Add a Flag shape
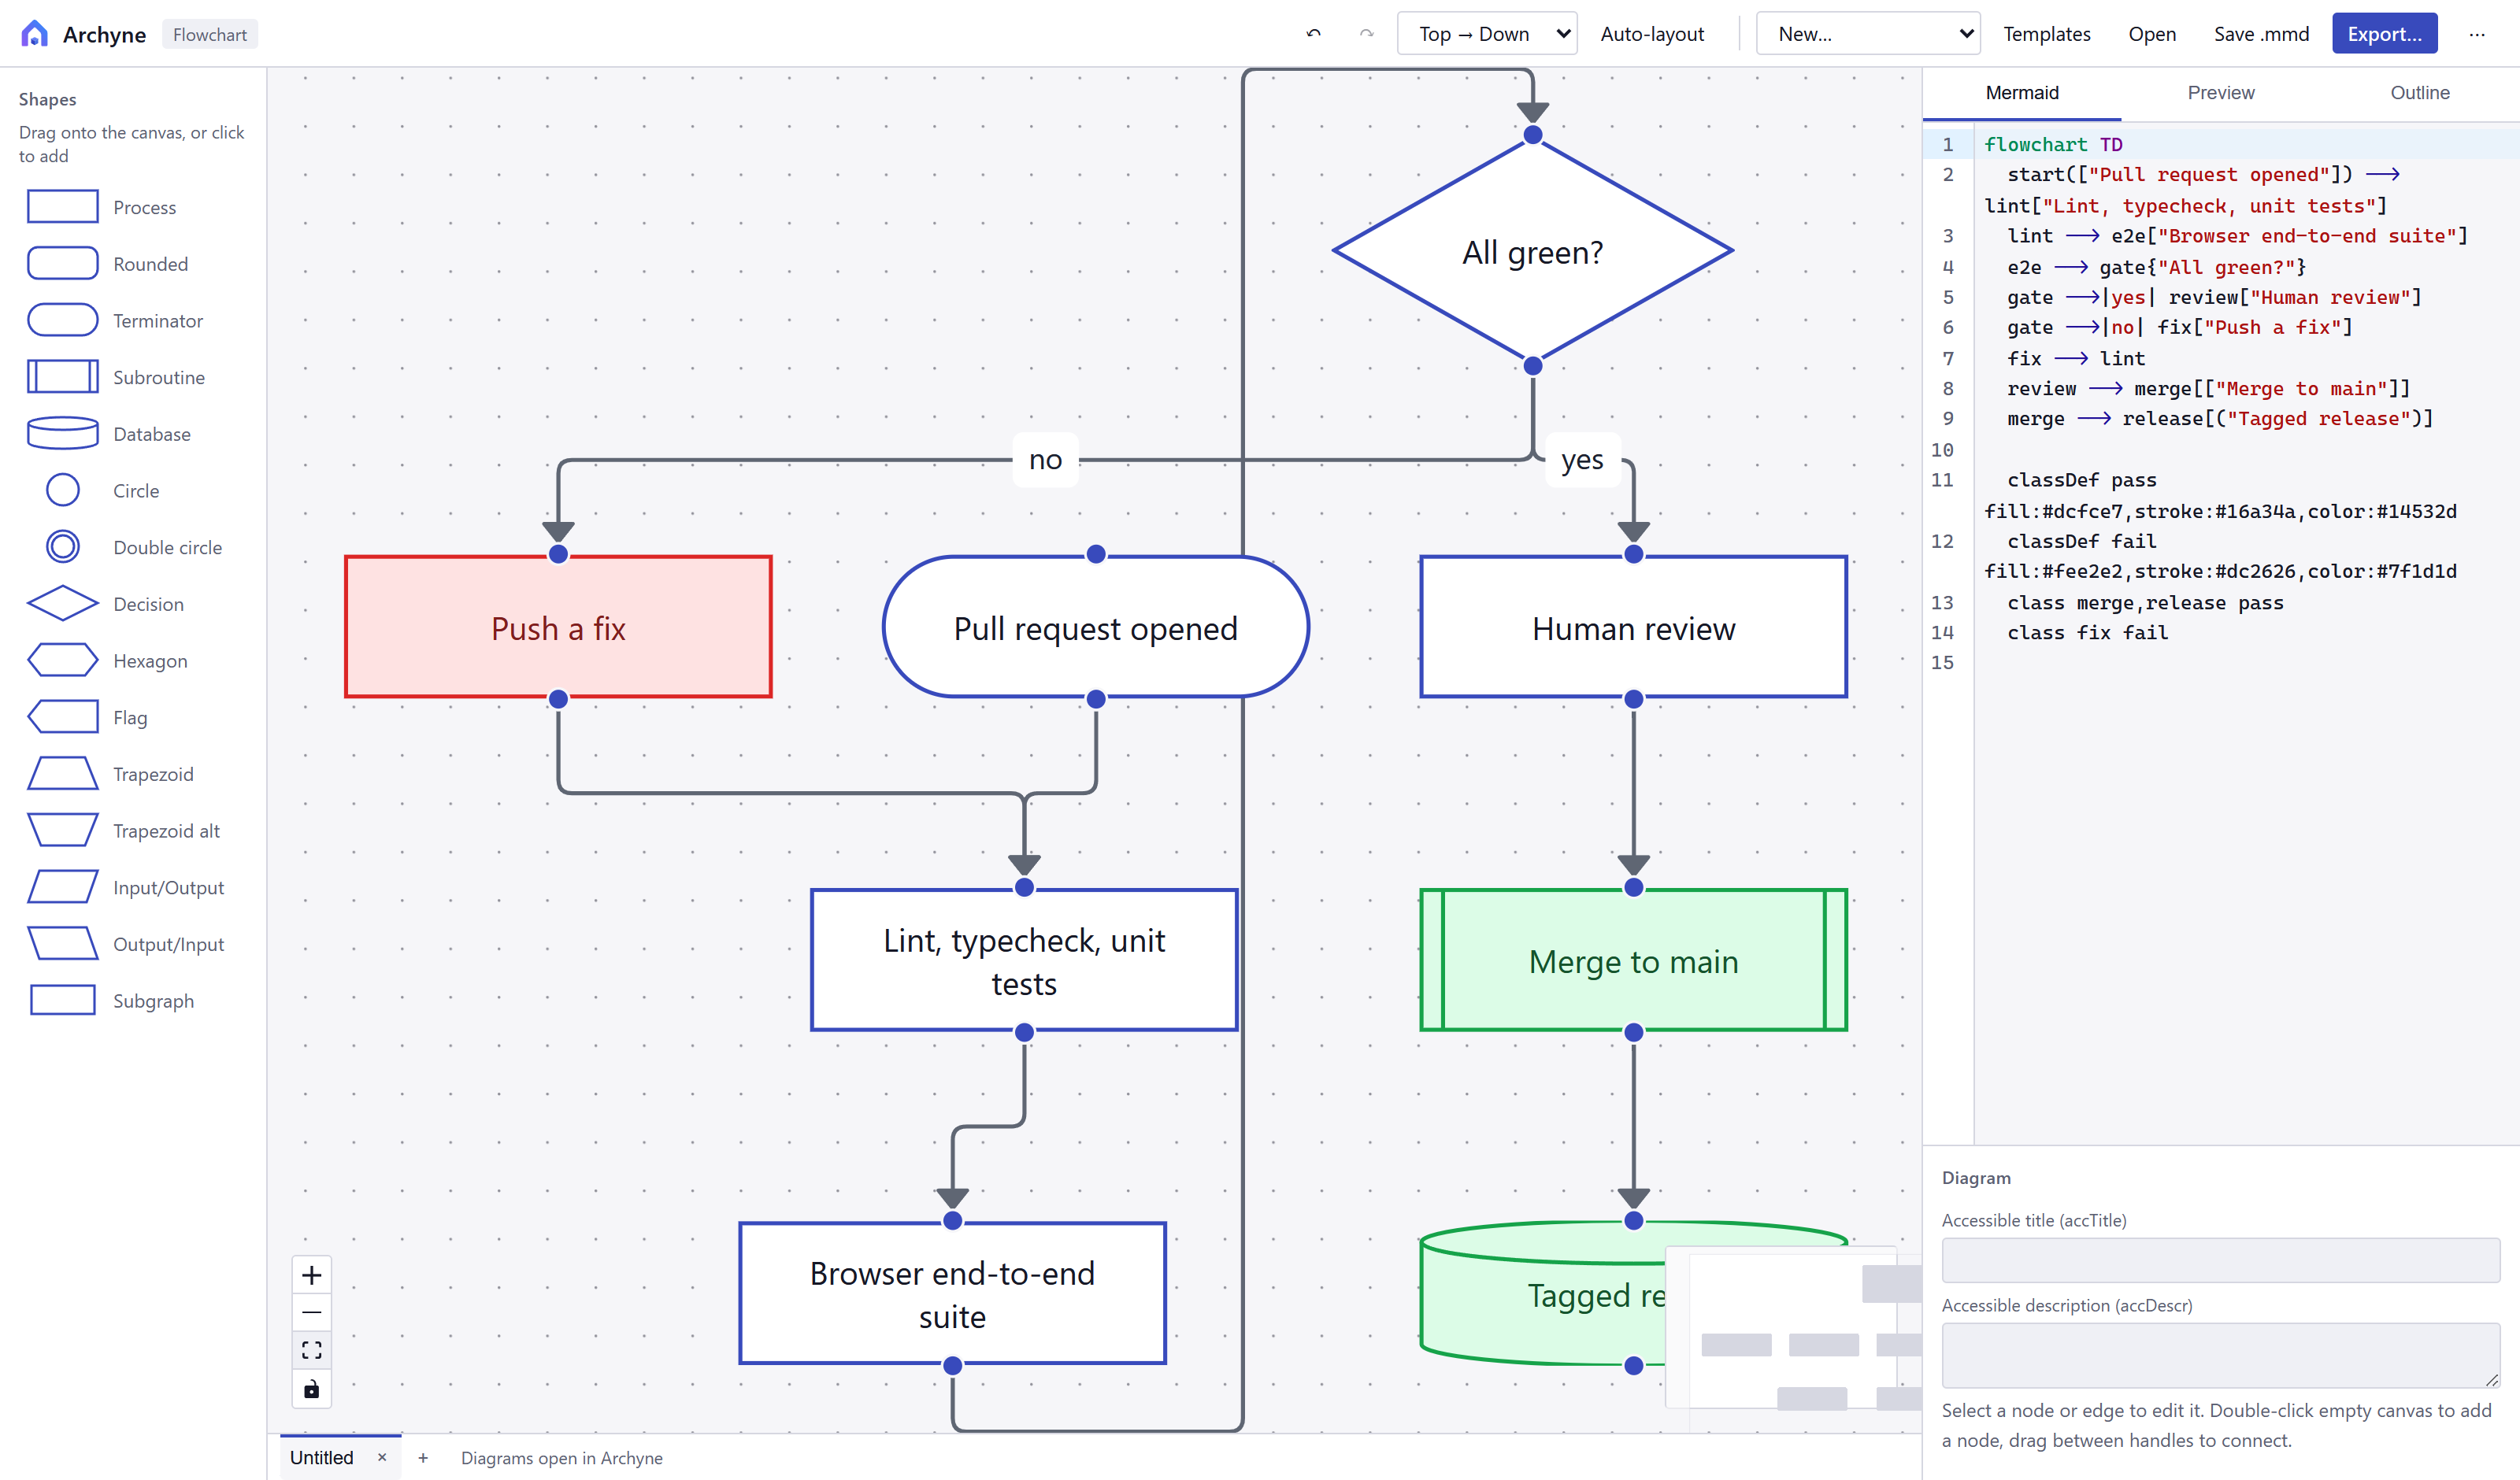 click(x=132, y=717)
